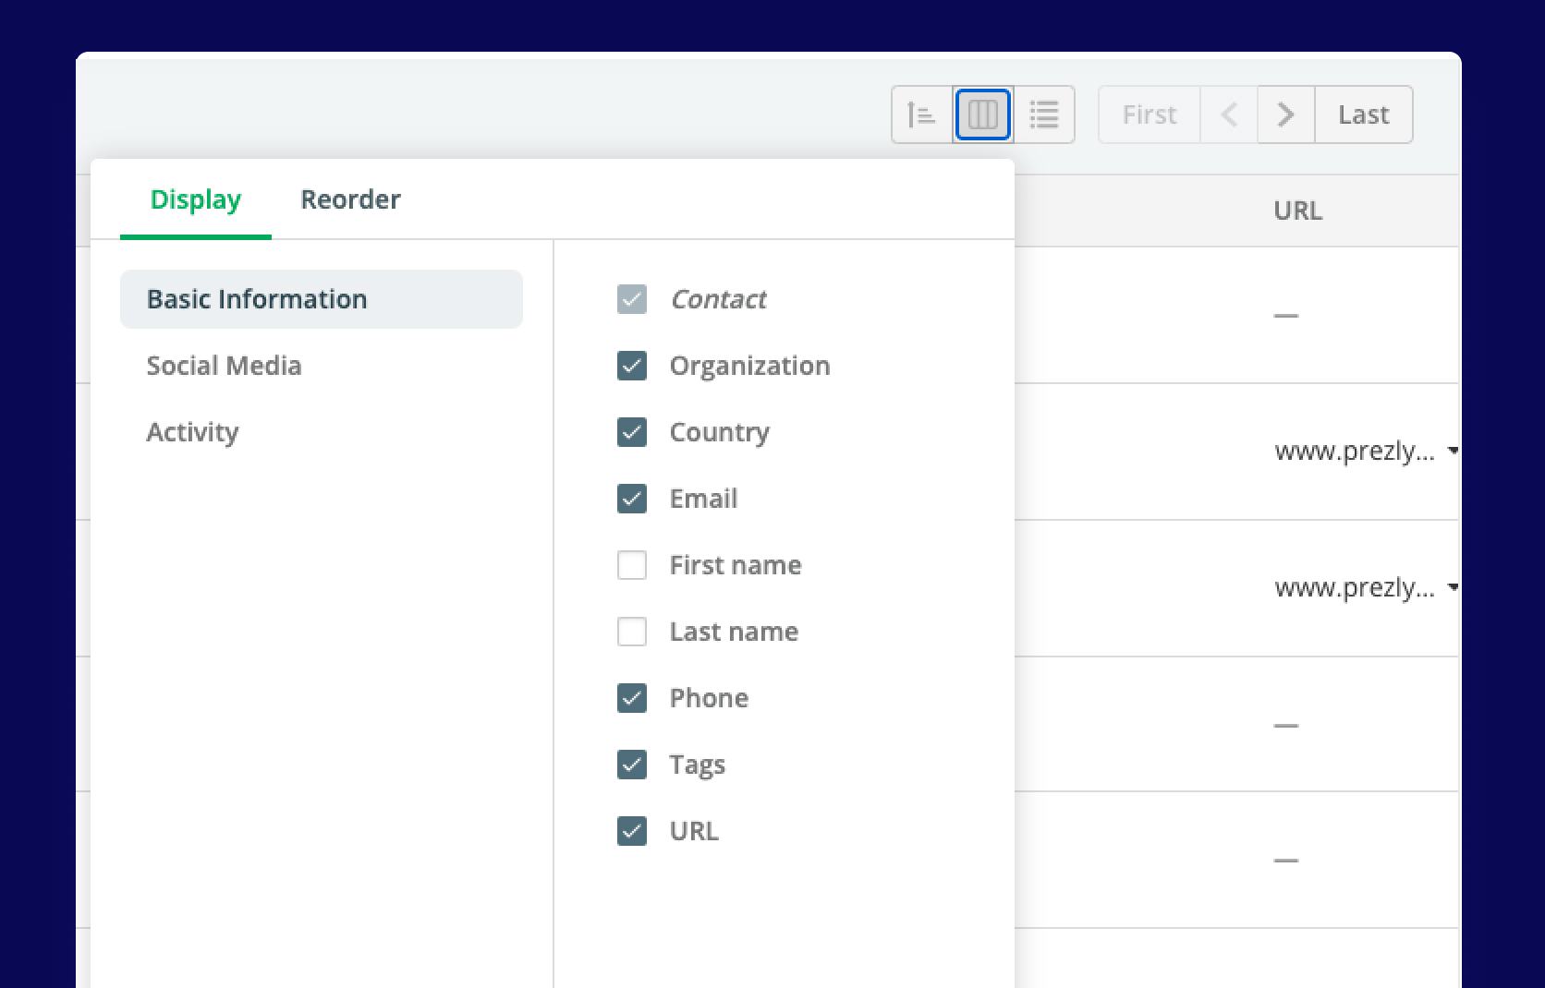Click the First name label text
Screen dimensions: 1545x988
pos(736,565)
